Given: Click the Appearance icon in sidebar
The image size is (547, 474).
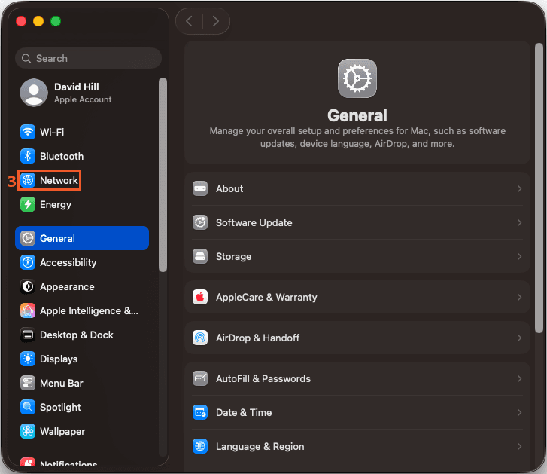Looking at the screenshot, I should tap(28, 286).
